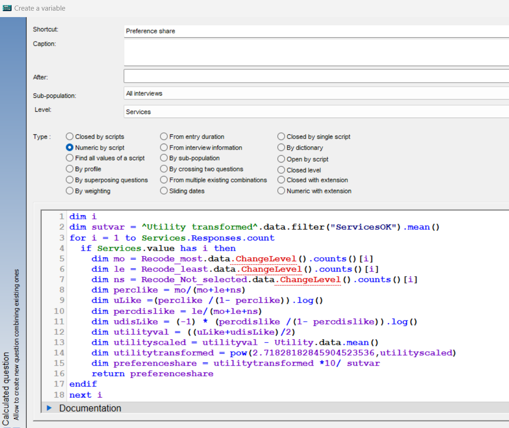Select the "Closed by scripts" type
The image size is (509, 428).
[69, 136]
